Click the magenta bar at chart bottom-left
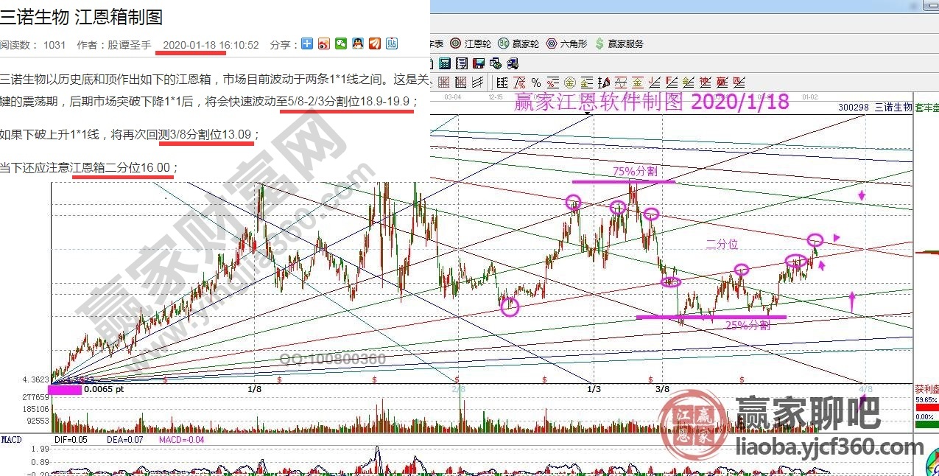Screen dimensions: 939x476 coord(64,388)
